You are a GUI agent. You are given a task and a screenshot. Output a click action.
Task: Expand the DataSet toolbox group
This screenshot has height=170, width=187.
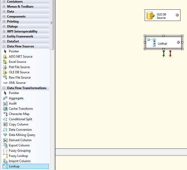[4, 41]
